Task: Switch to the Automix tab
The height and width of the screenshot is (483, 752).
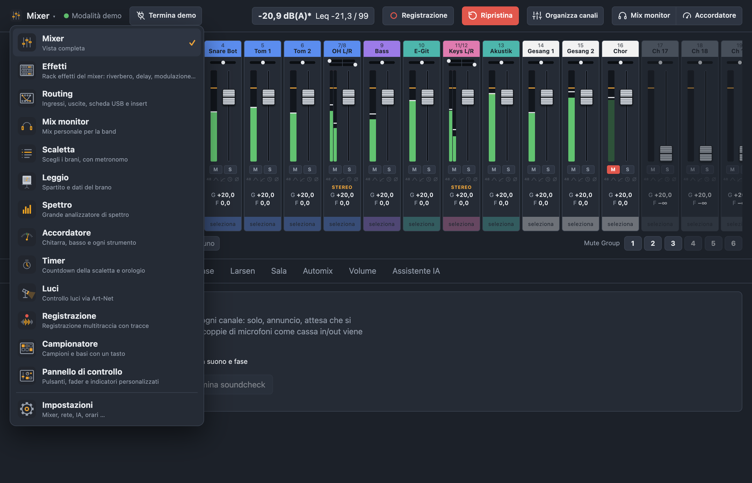Action: [318, 271]
